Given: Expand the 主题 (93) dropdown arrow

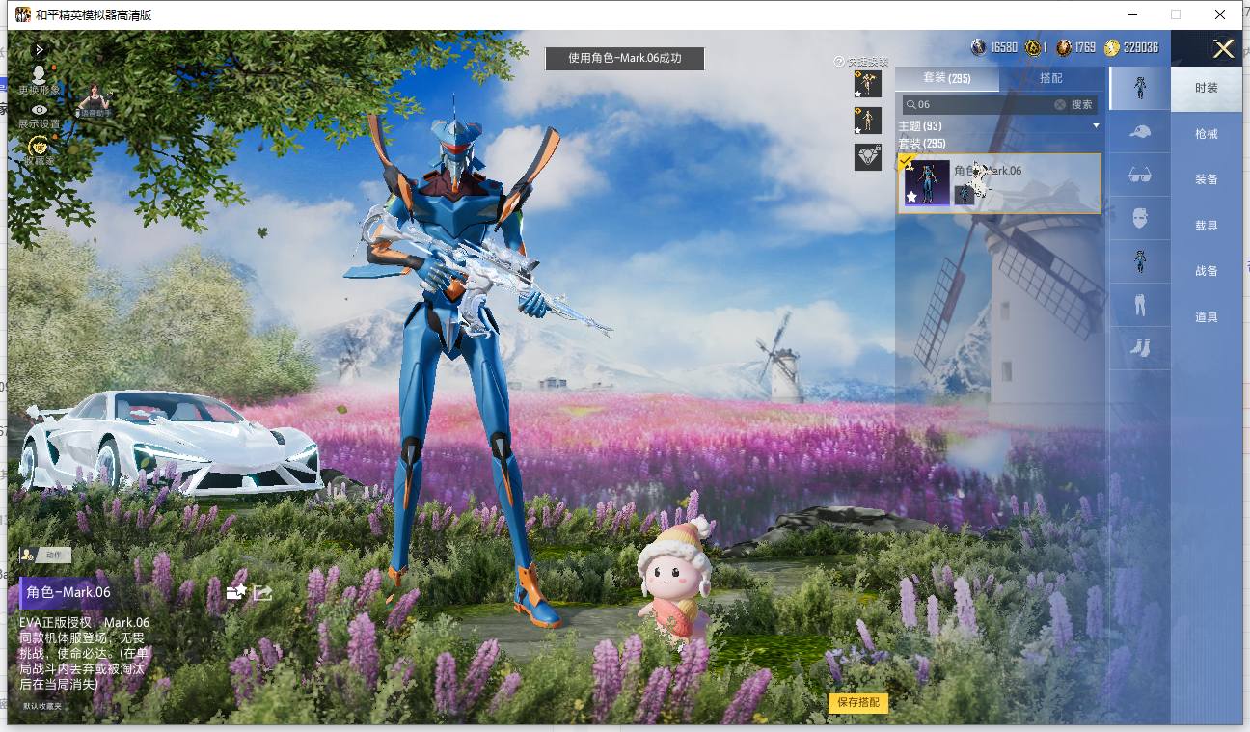Looking at the screenshot, I should point(1096,126).
